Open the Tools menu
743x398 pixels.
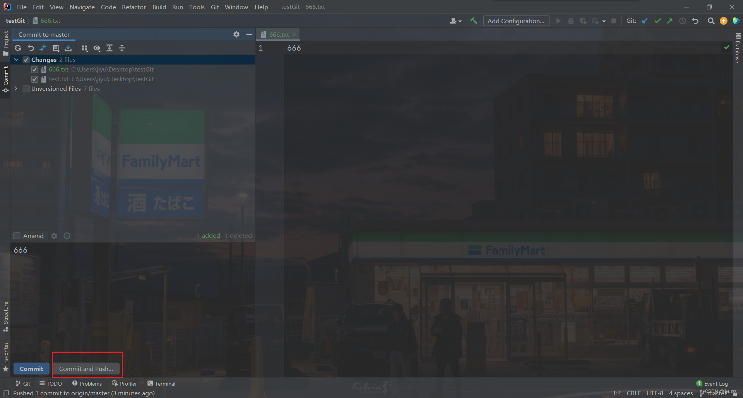pos(197,7)
